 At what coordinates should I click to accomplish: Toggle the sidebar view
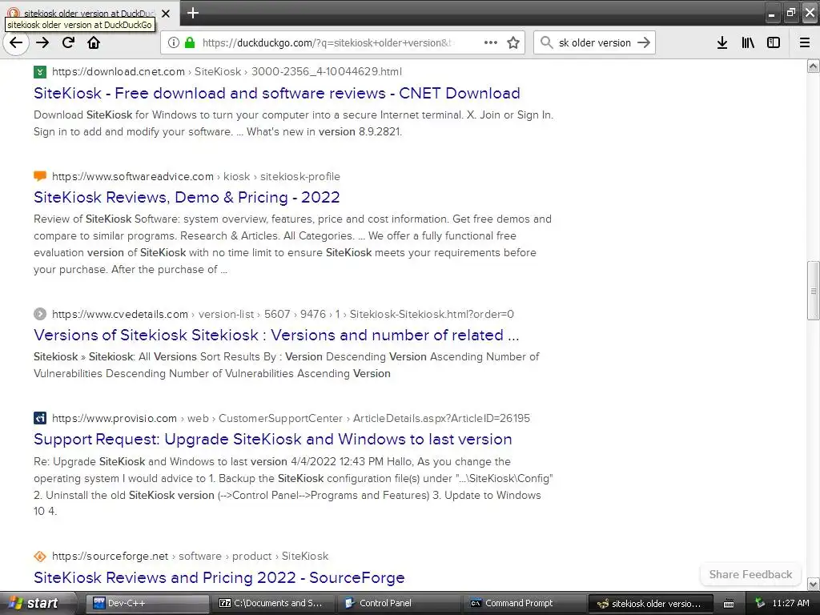point(774,43)
